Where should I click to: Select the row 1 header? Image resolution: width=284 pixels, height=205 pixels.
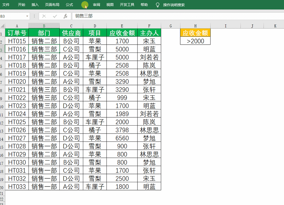[x=2, y=33]
